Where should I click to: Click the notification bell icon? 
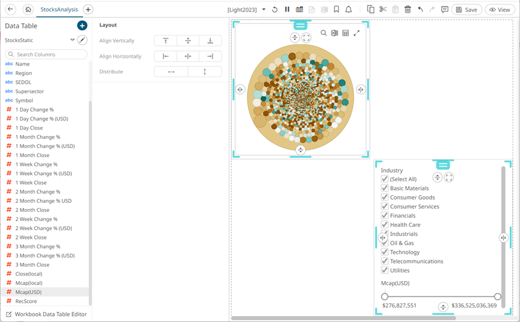click(x=348, y=10)
